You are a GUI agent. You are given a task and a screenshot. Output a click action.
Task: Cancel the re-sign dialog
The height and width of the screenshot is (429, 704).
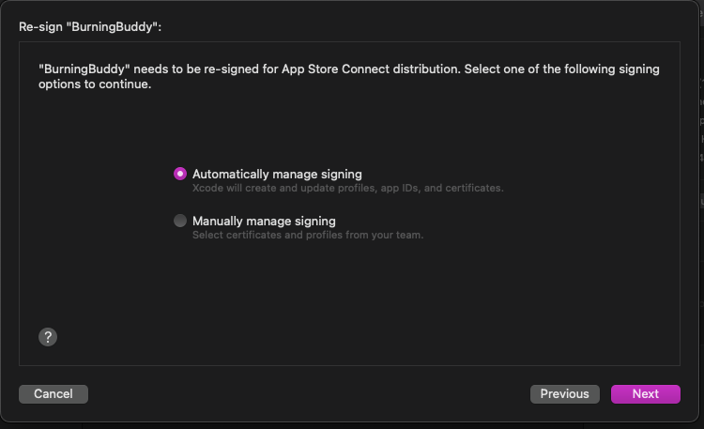coord(54,394)
